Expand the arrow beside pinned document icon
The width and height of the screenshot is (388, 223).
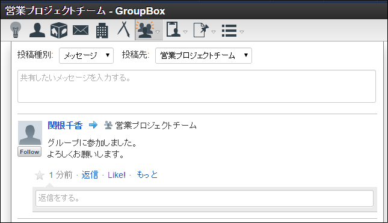coord(214,32)
